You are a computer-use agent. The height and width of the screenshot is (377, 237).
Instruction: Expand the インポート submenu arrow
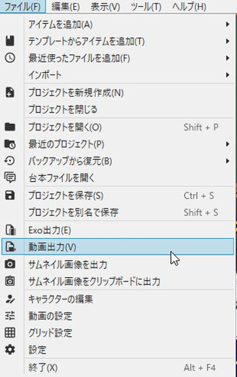(x=228, y=75)
